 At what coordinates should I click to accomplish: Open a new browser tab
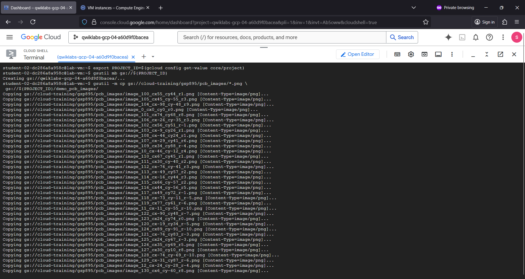point(161,8)
